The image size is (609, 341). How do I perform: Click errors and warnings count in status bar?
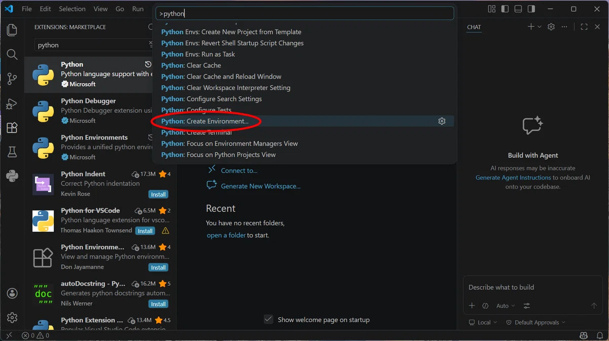click(36, 335)
